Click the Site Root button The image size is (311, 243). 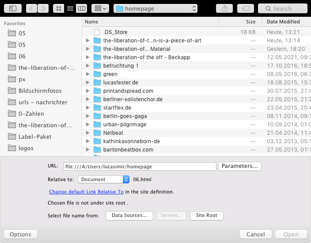coord(206,216)
